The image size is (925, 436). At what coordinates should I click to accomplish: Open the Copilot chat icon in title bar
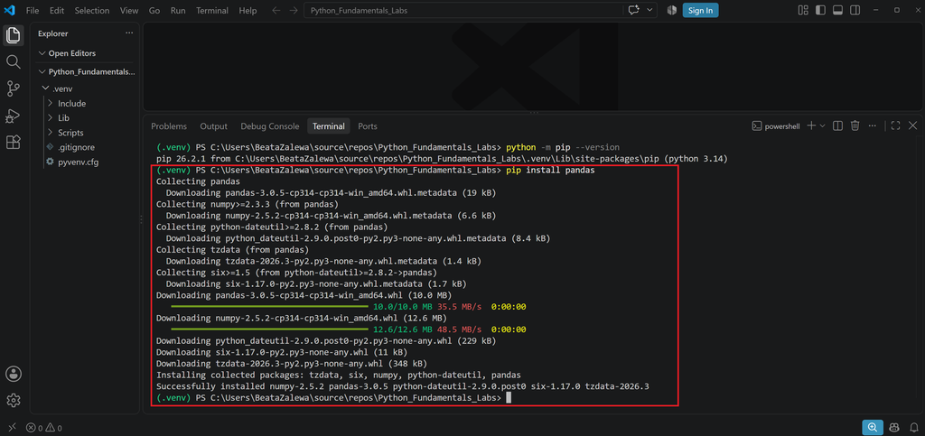coord(634,10)
